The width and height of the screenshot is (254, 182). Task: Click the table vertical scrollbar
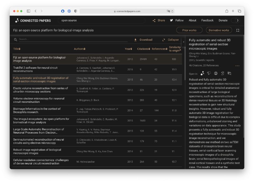[x=185, y=63]
